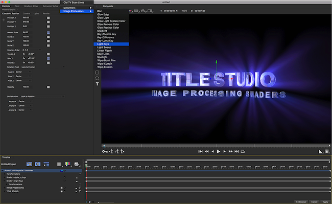Open the color bars media menu in the timeline
The height and width of the screenshot is (204, 332).
[68, 164]
